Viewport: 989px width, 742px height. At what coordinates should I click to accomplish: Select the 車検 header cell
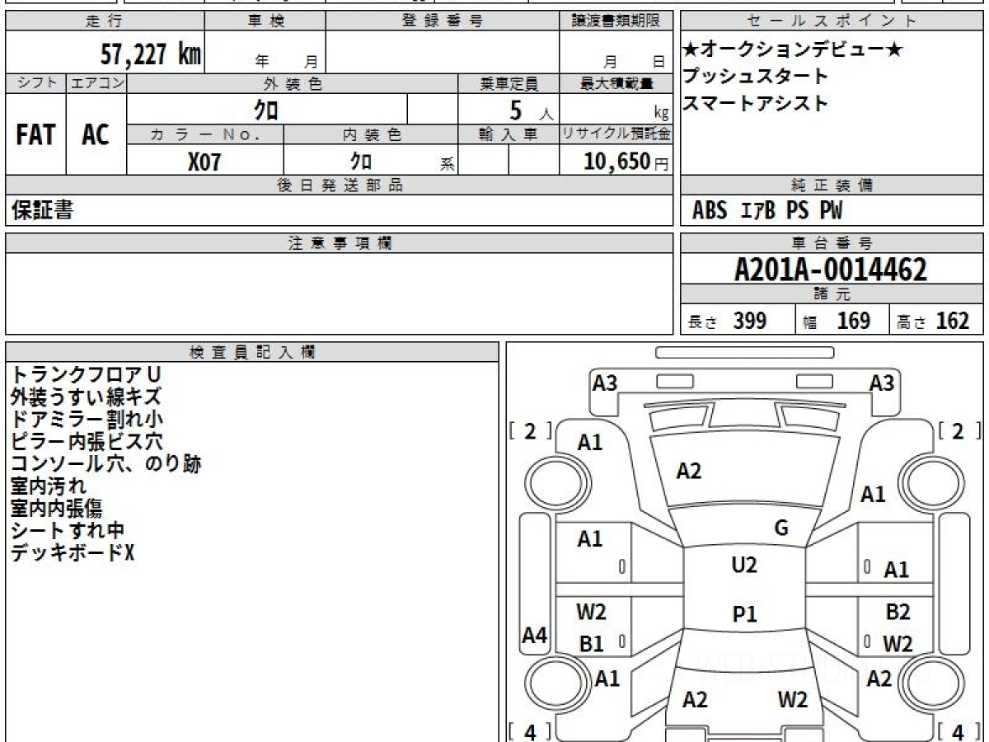click(265, 21)
